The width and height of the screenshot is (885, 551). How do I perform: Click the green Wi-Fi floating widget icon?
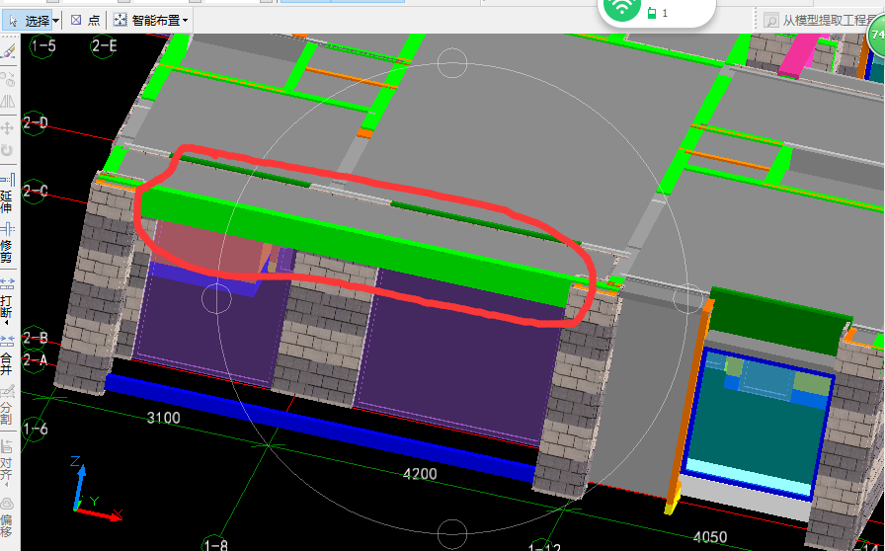coord(622,7)
